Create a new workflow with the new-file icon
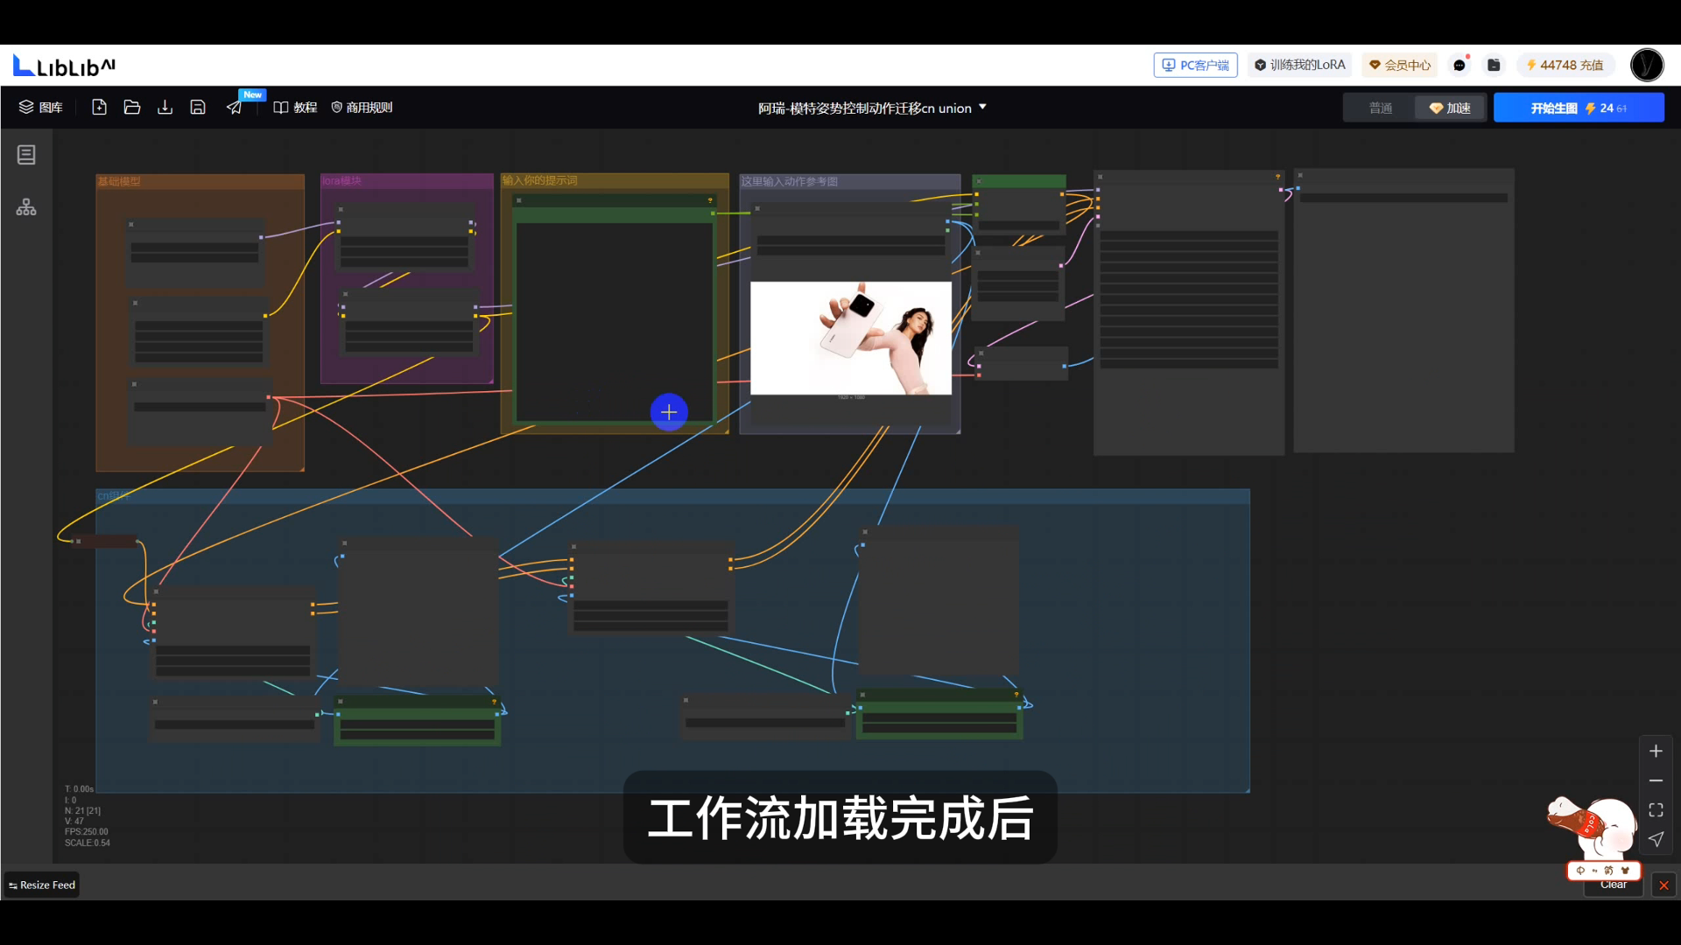Image resolution: width=1681 pixels, height=945 pixels. tap(99, 107)
